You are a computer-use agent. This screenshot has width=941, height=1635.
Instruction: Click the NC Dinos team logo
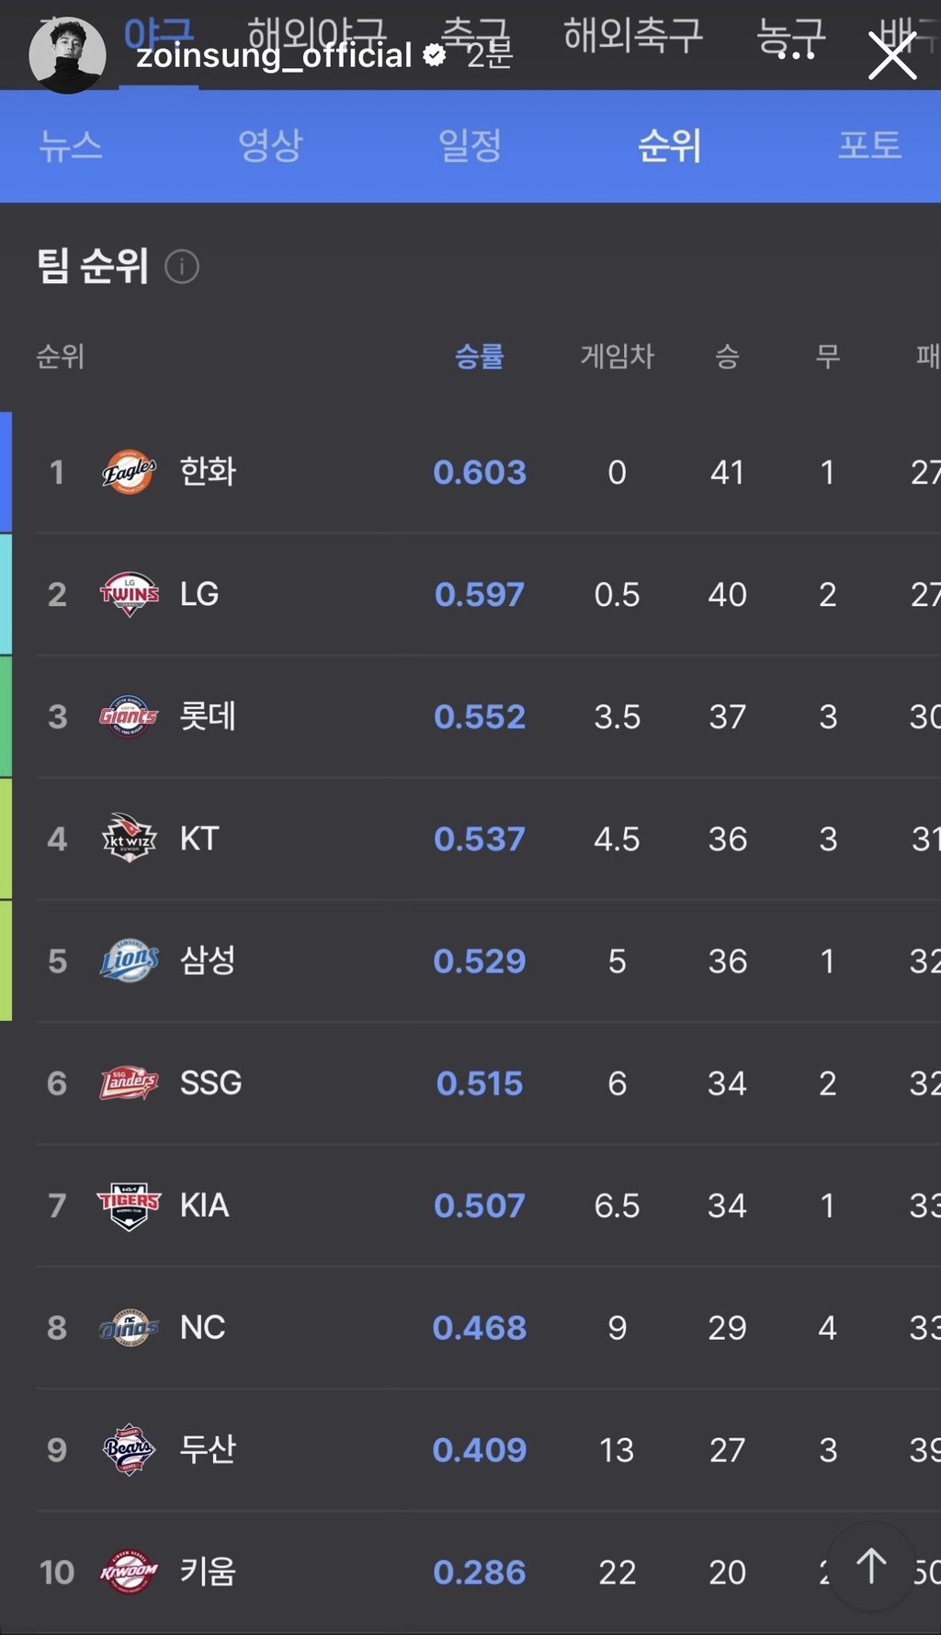(x=129, y=1328)
